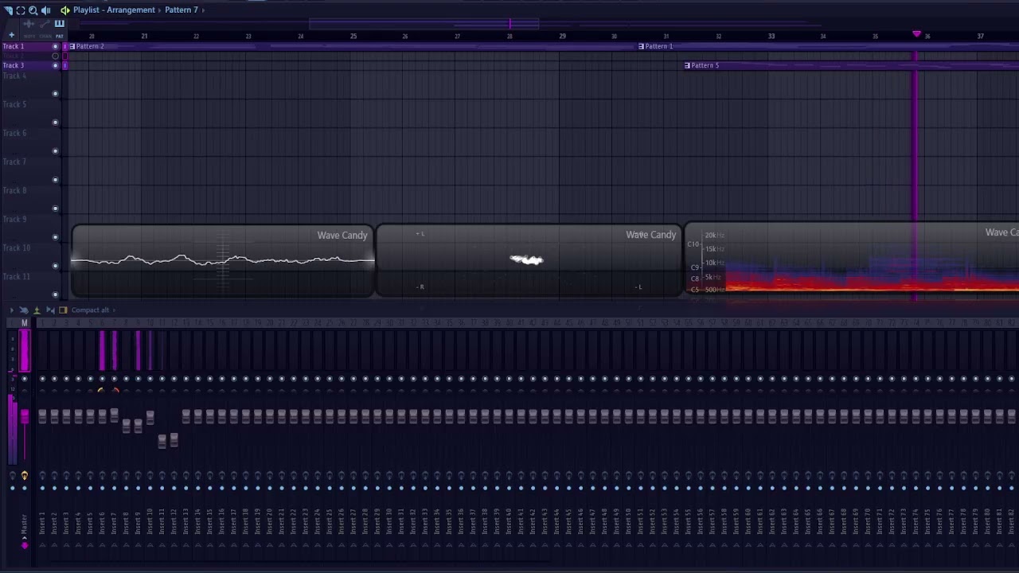Mute Track 3 in the playlist

[x=55, y=65]
